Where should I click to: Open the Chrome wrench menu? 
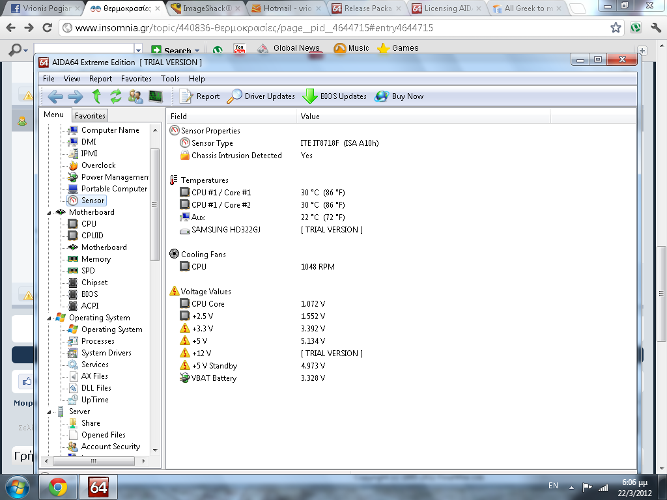[x=656, y=28]
